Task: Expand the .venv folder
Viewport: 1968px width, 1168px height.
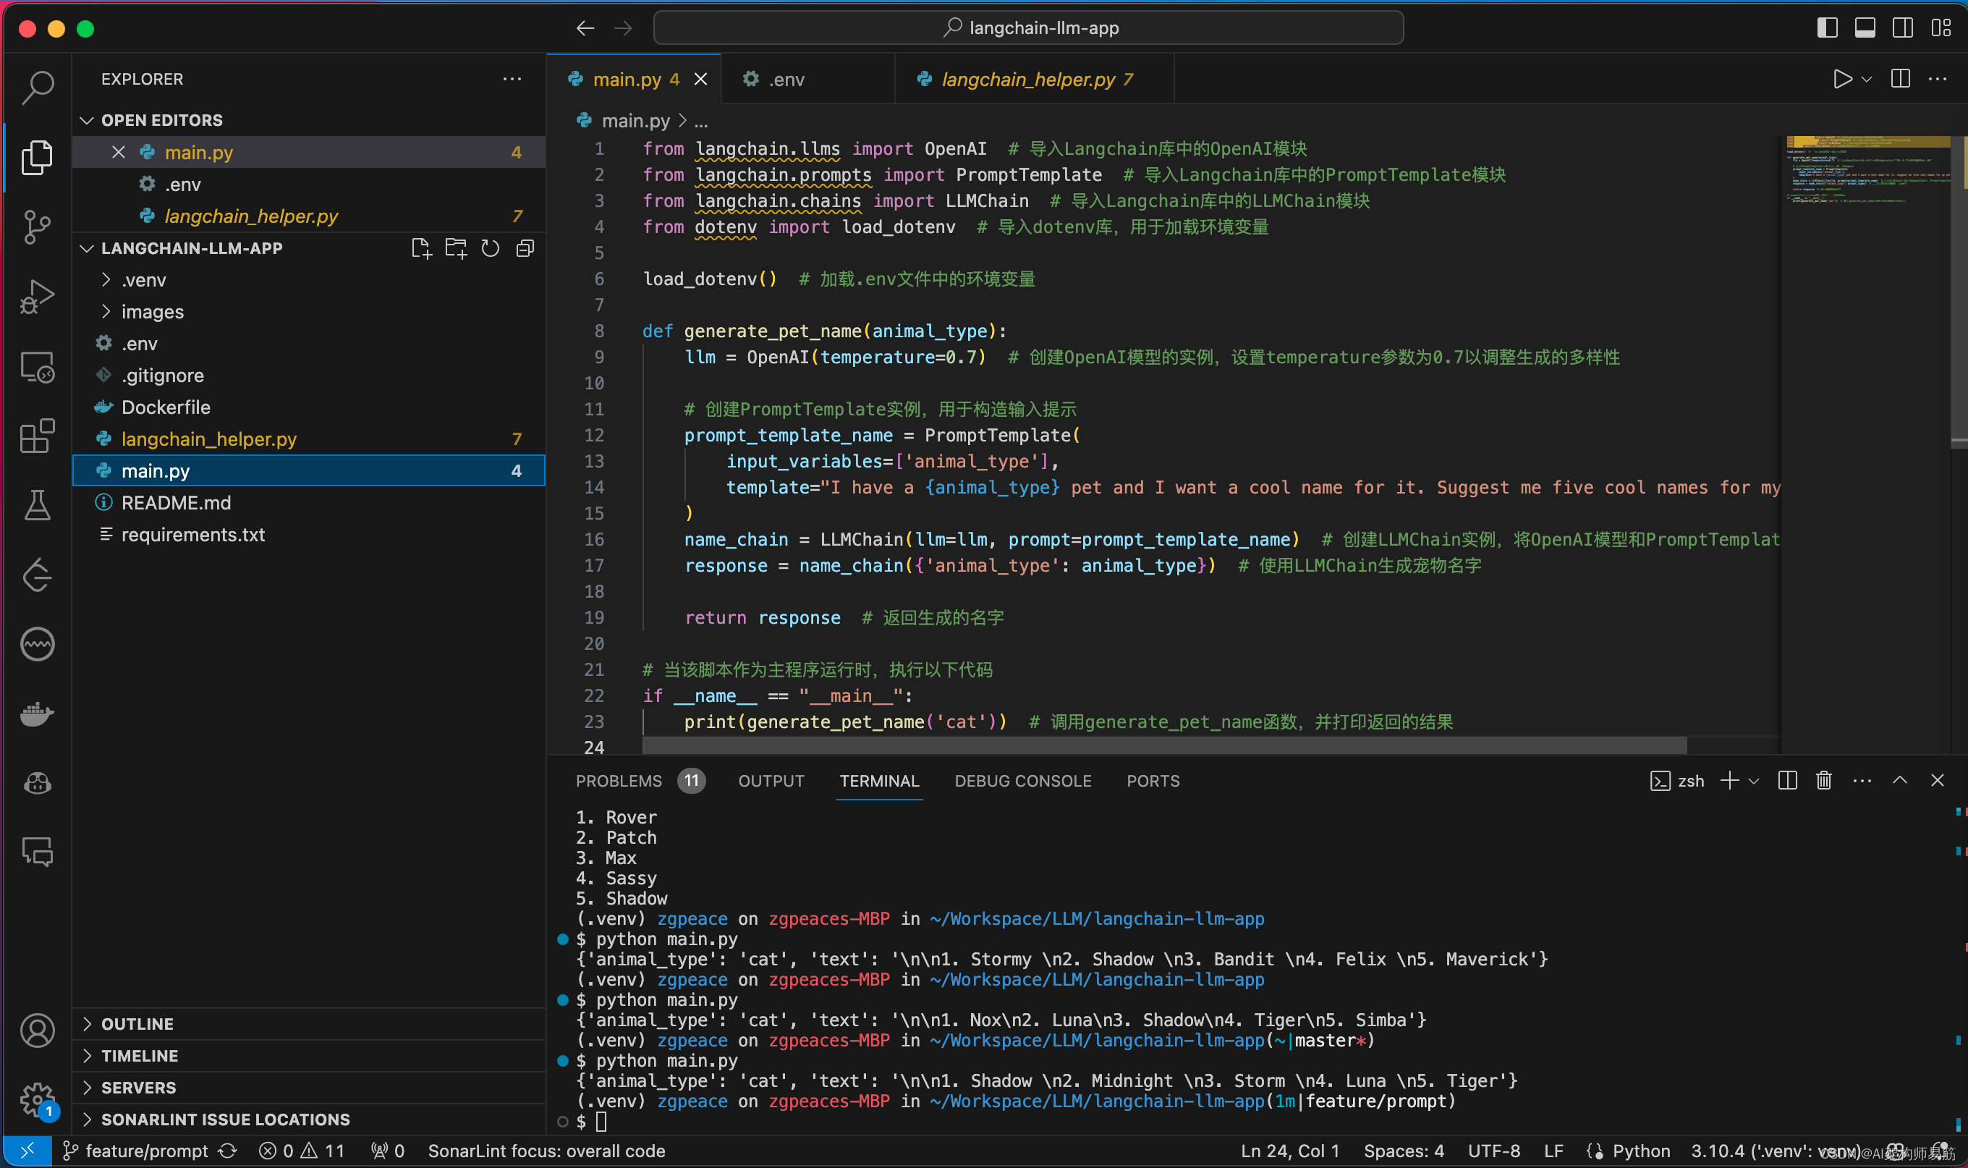Action: pos(309,280)
